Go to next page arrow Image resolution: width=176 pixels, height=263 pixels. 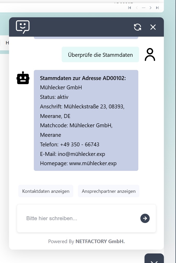(151, 8)
